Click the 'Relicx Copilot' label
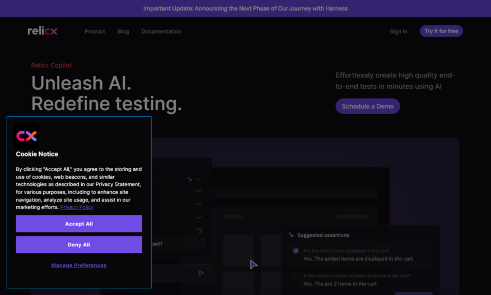The width and height of the screenshot is (491, 295). (x=52, y=65)
